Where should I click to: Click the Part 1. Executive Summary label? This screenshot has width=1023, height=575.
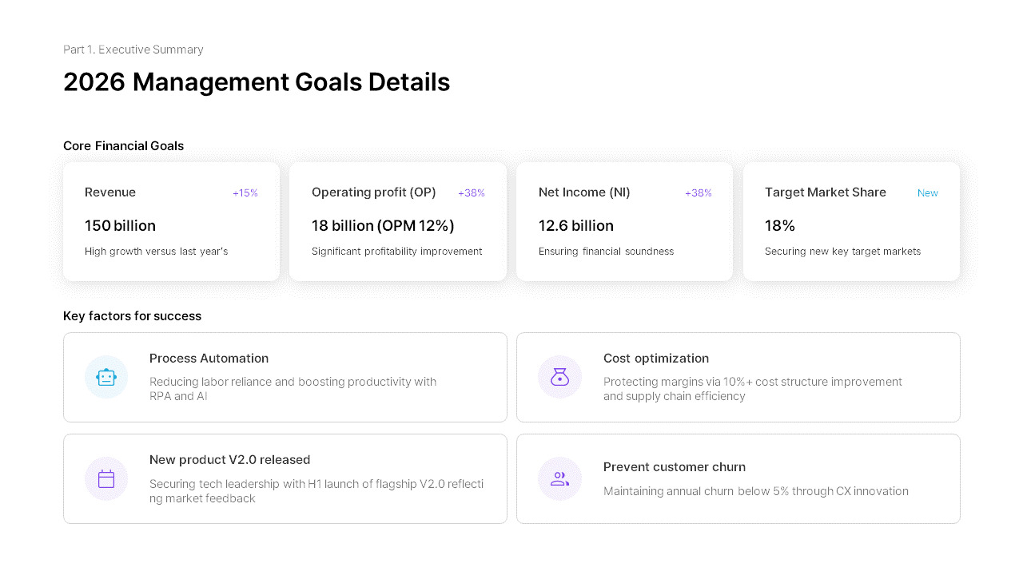(133, 50)
